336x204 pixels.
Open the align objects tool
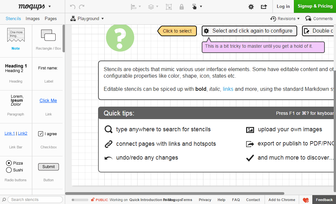click(x=134, y=7)
